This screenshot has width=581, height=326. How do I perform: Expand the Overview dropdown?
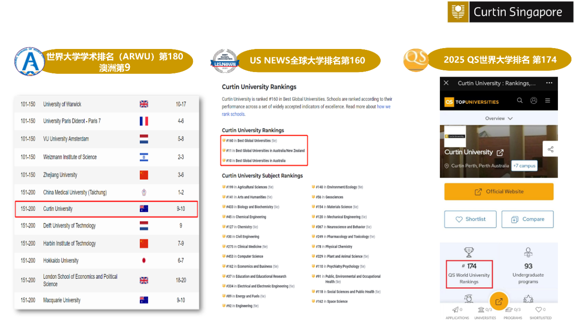[x=498, y=118]
